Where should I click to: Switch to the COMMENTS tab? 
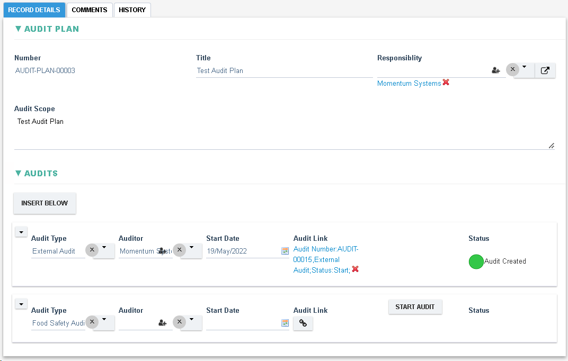89,10
